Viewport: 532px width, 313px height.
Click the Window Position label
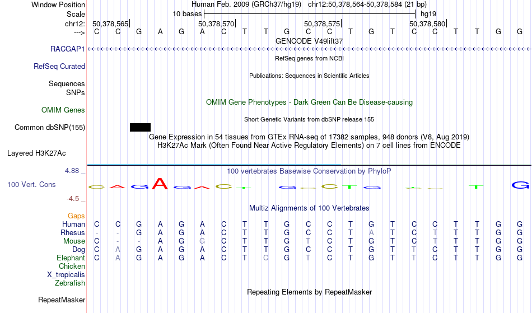(58, 4)
